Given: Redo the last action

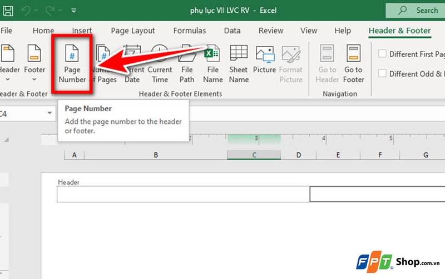Looking at the screenshot, I should [x=50, y=11].
